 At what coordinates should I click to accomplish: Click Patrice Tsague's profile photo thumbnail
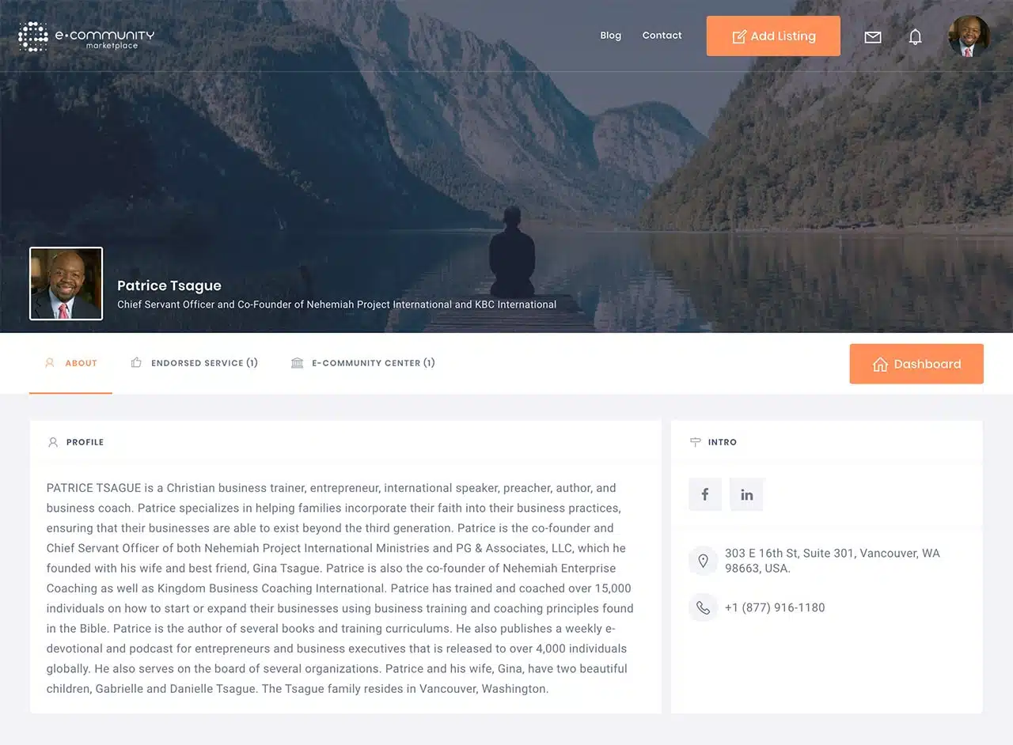(66, 284)
